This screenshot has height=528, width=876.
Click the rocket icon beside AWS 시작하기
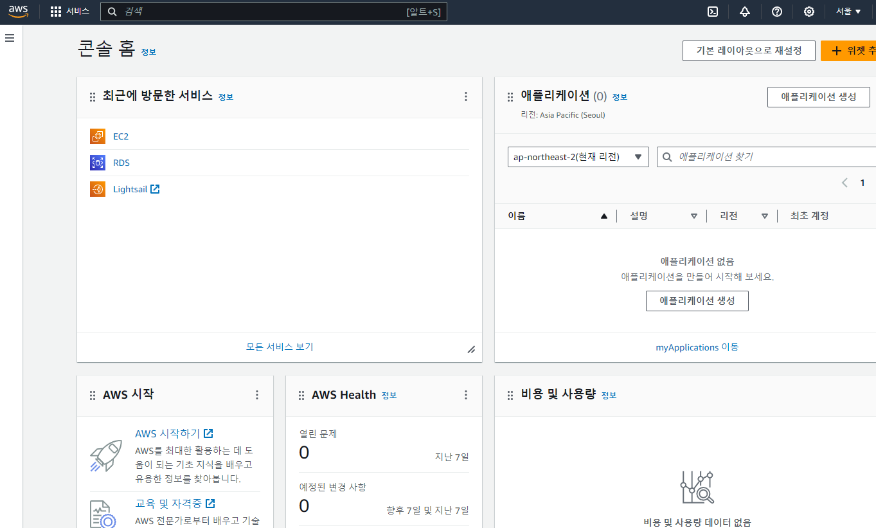[106, 455]
